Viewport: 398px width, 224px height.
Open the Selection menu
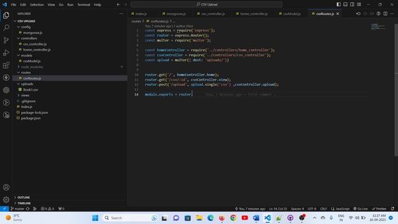coord(37,4)
